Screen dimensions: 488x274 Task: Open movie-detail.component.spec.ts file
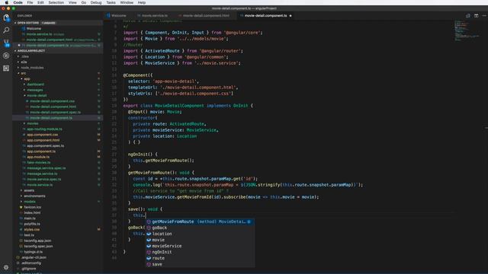tap(56, 113)
